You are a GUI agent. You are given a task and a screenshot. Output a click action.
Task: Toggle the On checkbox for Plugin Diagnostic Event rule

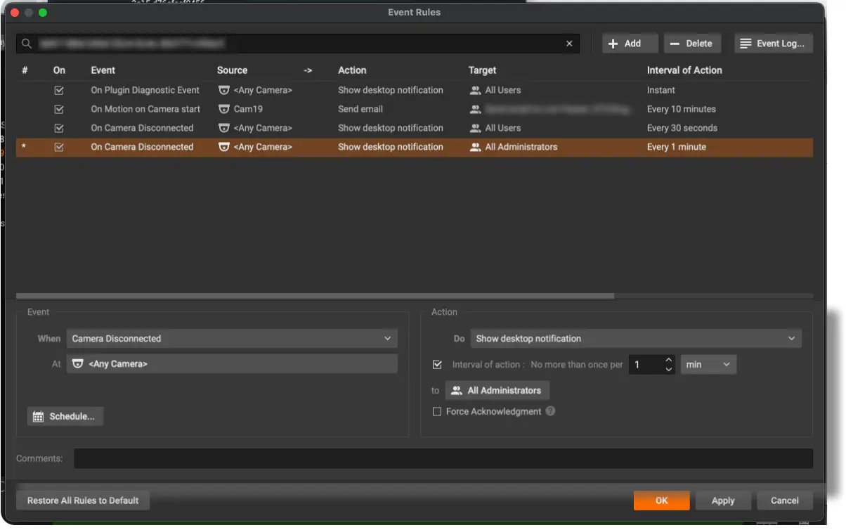pos(59,90)
